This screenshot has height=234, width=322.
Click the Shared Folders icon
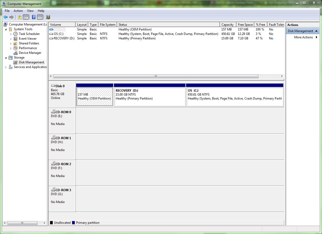(15, 43)
